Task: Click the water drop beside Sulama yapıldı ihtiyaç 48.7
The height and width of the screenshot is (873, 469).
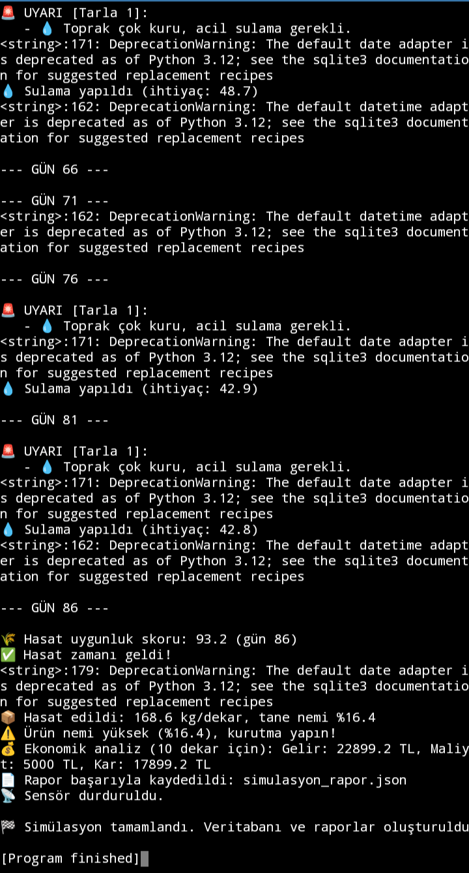Action: (8, 91)
